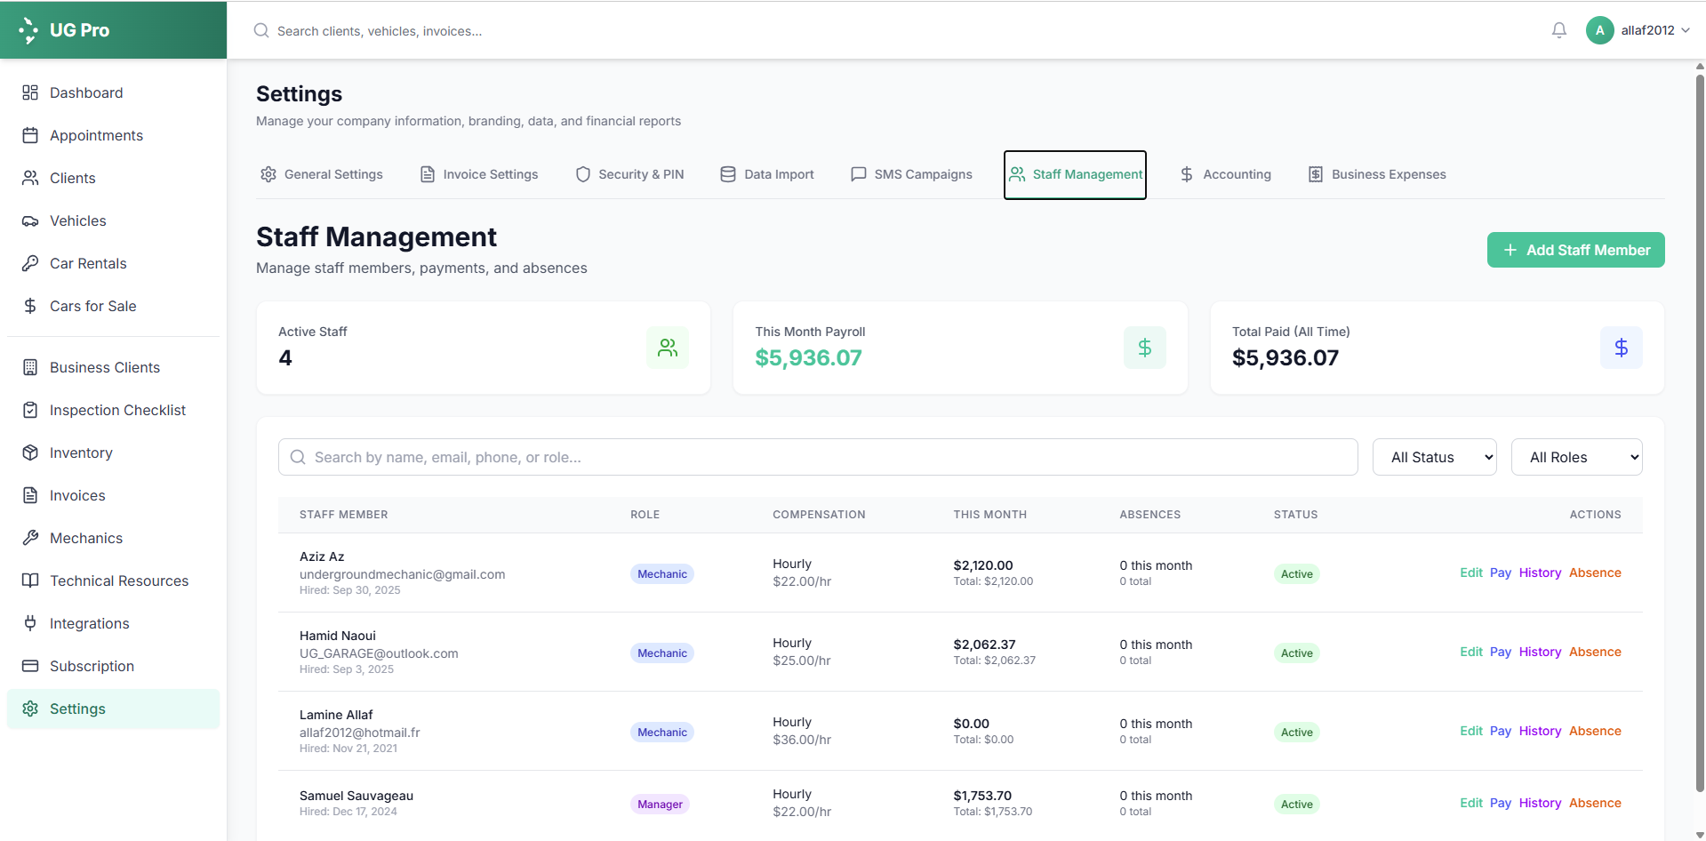Click the Inventory box icon in sidebar
This screenshot has width=1706, height=841.
30,453
